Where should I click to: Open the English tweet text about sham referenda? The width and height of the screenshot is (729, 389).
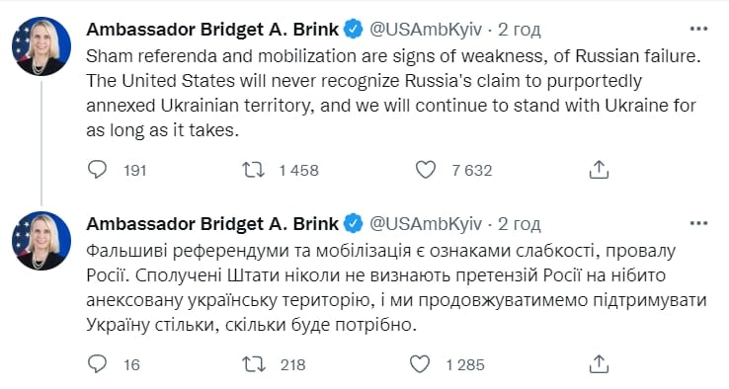click(x=393, y=93)
